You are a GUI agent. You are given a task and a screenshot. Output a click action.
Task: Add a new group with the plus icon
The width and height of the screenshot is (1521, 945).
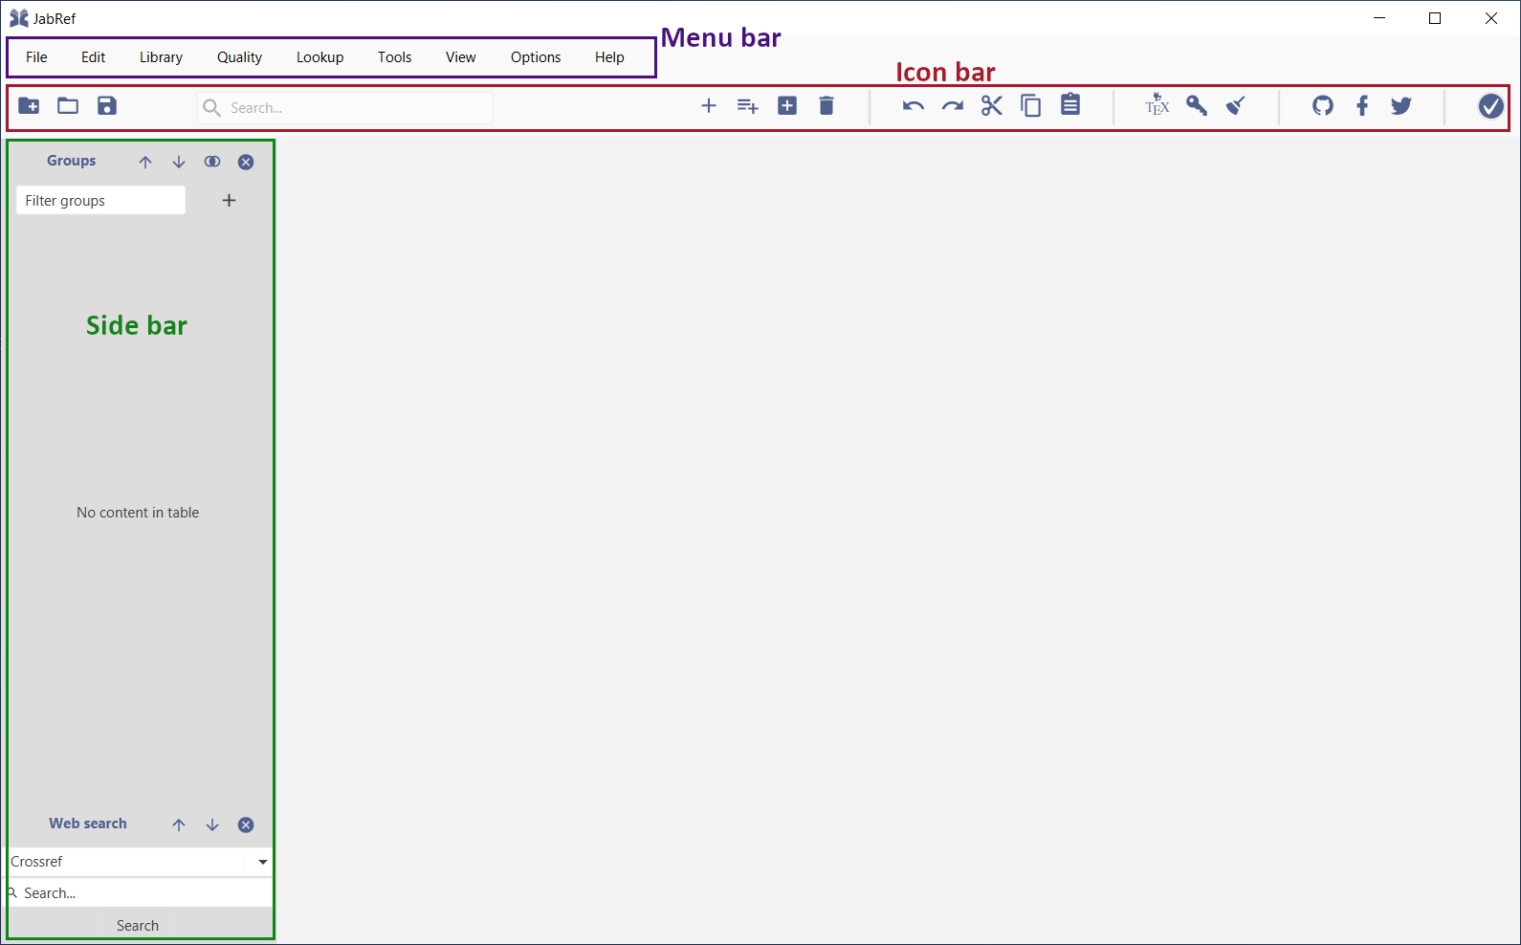click(x=229, y=200)
